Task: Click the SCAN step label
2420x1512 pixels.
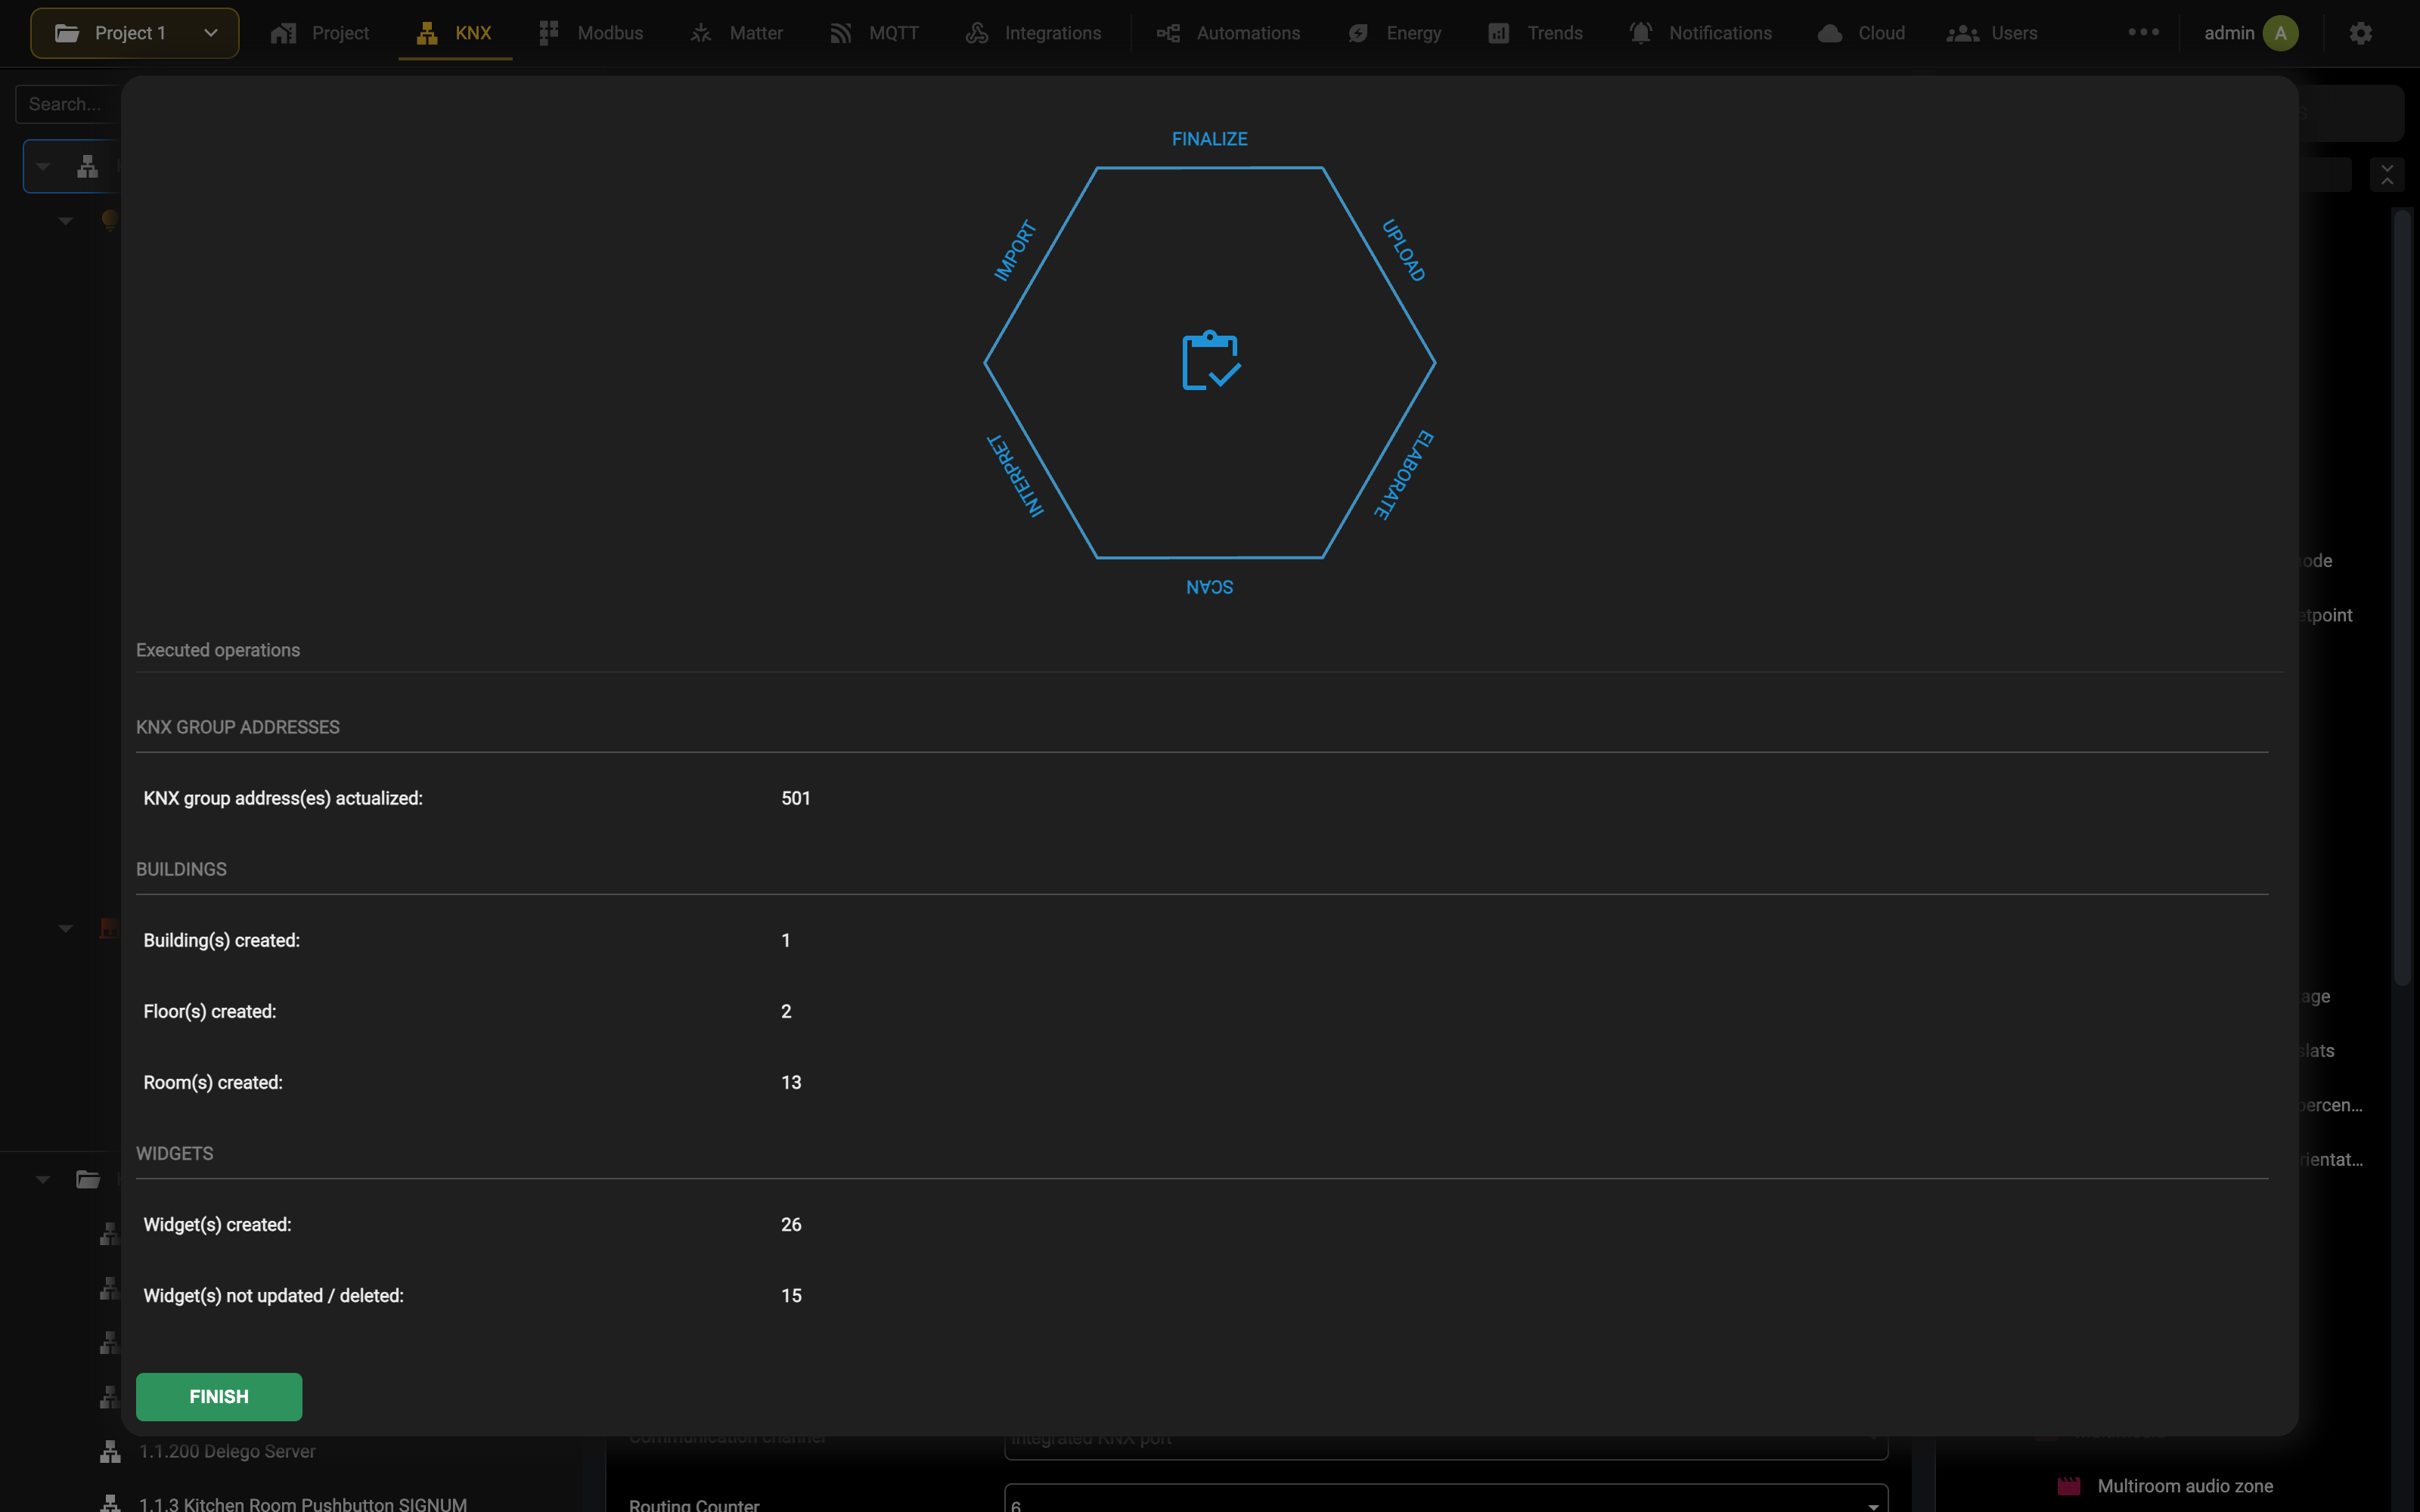Action: click(1210, 587)
